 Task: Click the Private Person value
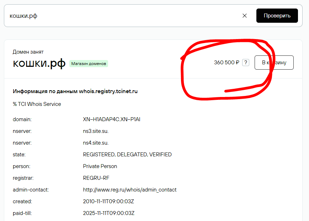pos(100,166)
